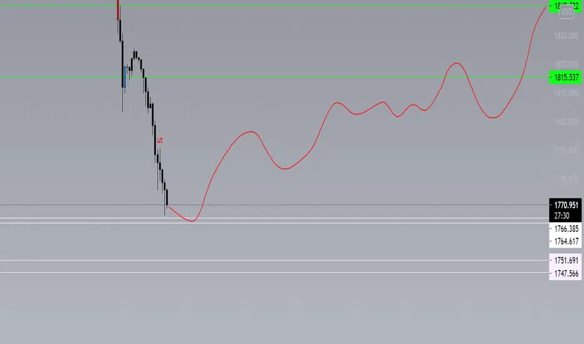Click the 1800.000 price axis tick
584x344 pixels.
click(566, 121)
